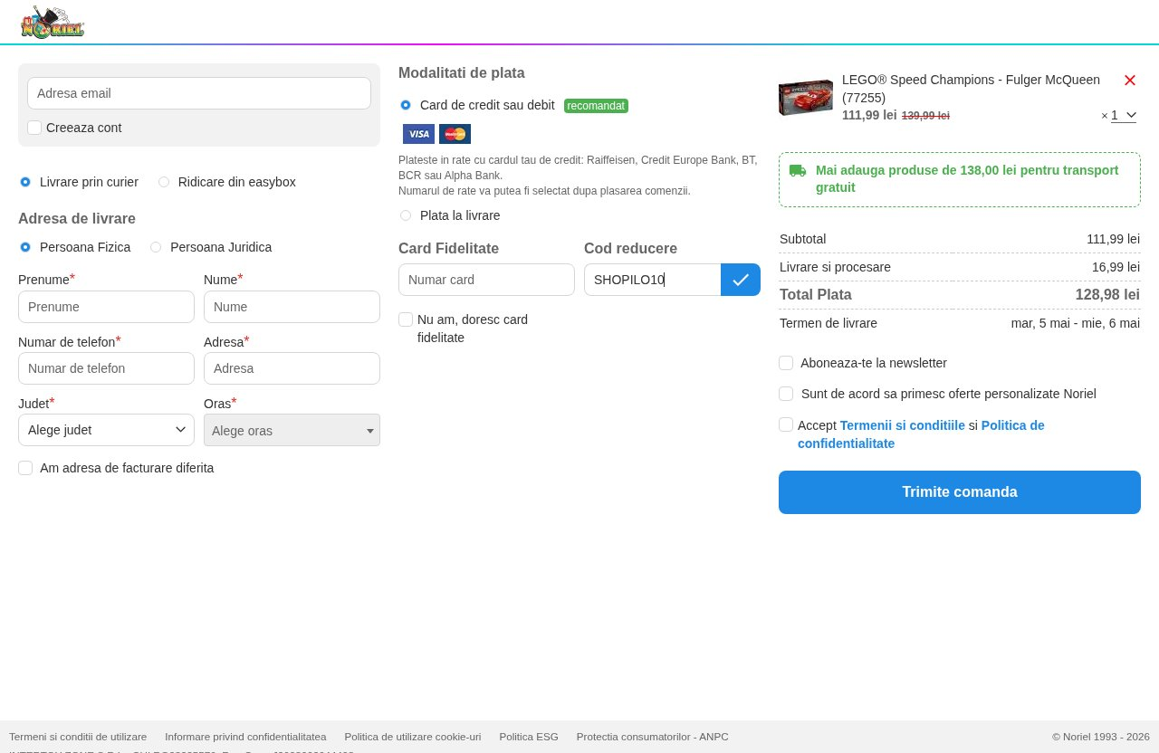Click the Noriel logo

(x=53, y=22)
